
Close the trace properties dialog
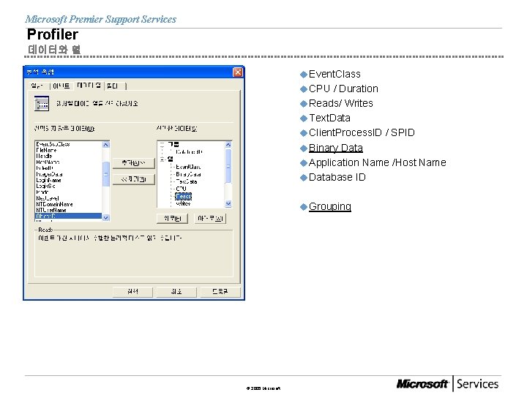click(238, 72)
